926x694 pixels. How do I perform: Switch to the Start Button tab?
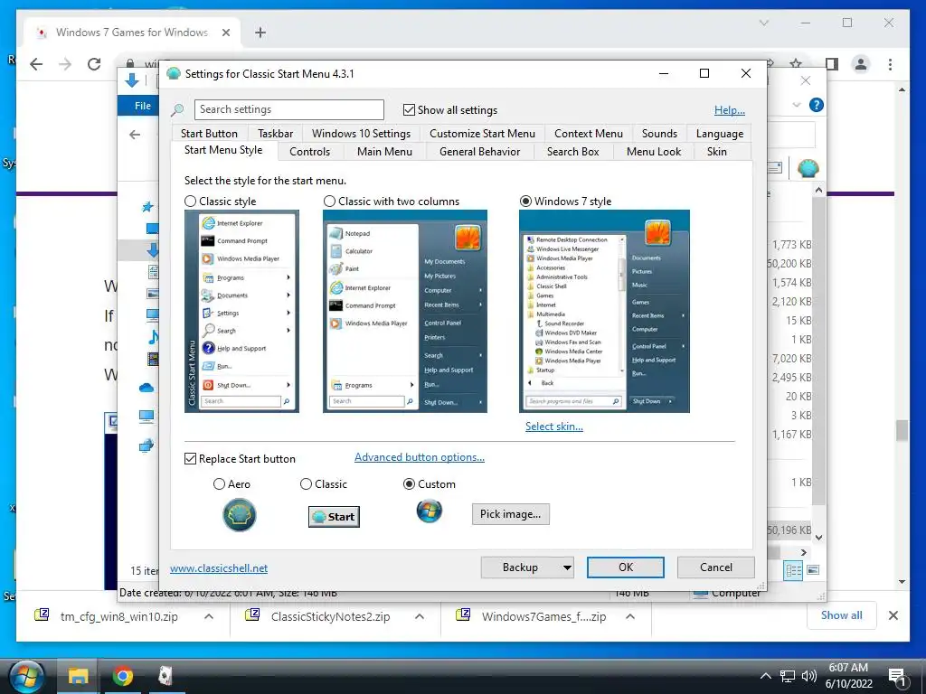point(209,134)
